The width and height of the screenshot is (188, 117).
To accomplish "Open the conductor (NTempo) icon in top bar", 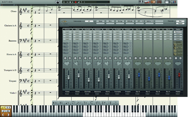I will 58,2.
